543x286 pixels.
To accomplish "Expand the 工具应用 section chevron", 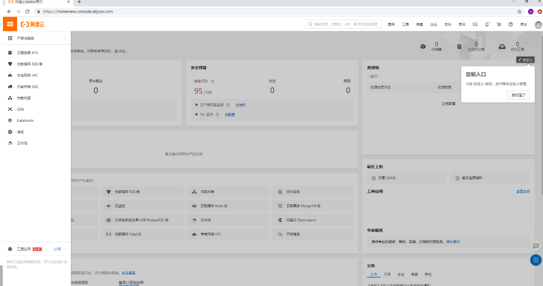I will point(65,249).
